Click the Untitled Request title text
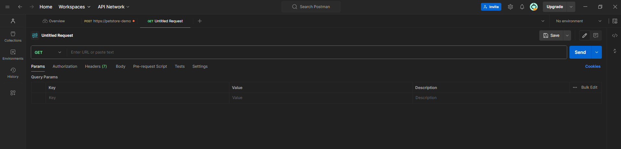Image resolution: width=621 pixels, height=149 pixels. tap(57, 35)
